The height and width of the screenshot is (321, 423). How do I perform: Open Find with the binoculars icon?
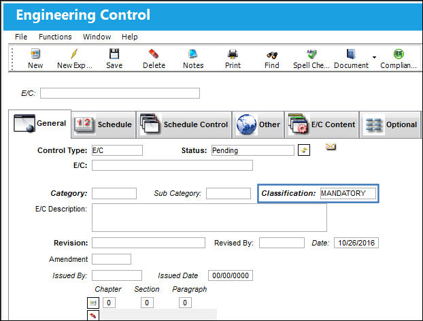(x=272, y=55)
